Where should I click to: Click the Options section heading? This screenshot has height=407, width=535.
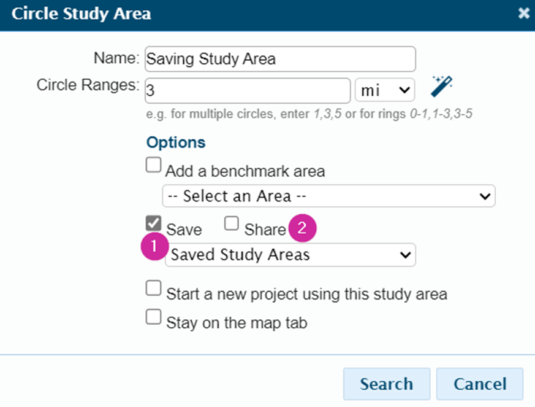click(x=176, y=142)
